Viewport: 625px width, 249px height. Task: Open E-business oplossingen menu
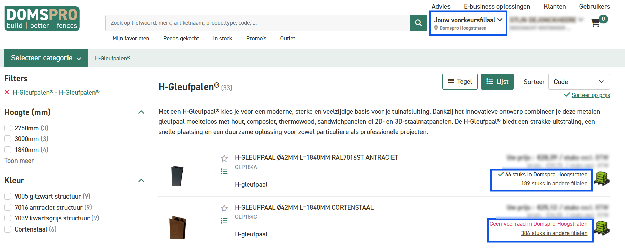[x=497, y=6]
